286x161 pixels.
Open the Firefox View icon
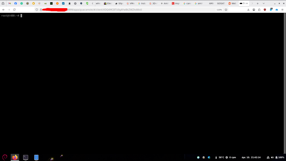tap(3, 3)
